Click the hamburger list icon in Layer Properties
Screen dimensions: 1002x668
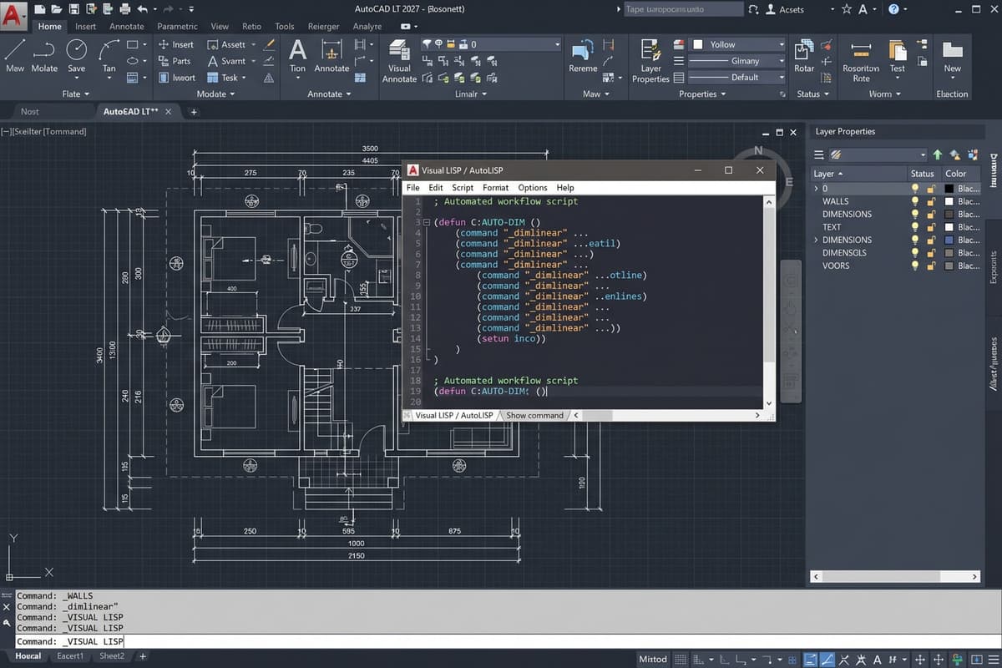(x=819, y=154)
